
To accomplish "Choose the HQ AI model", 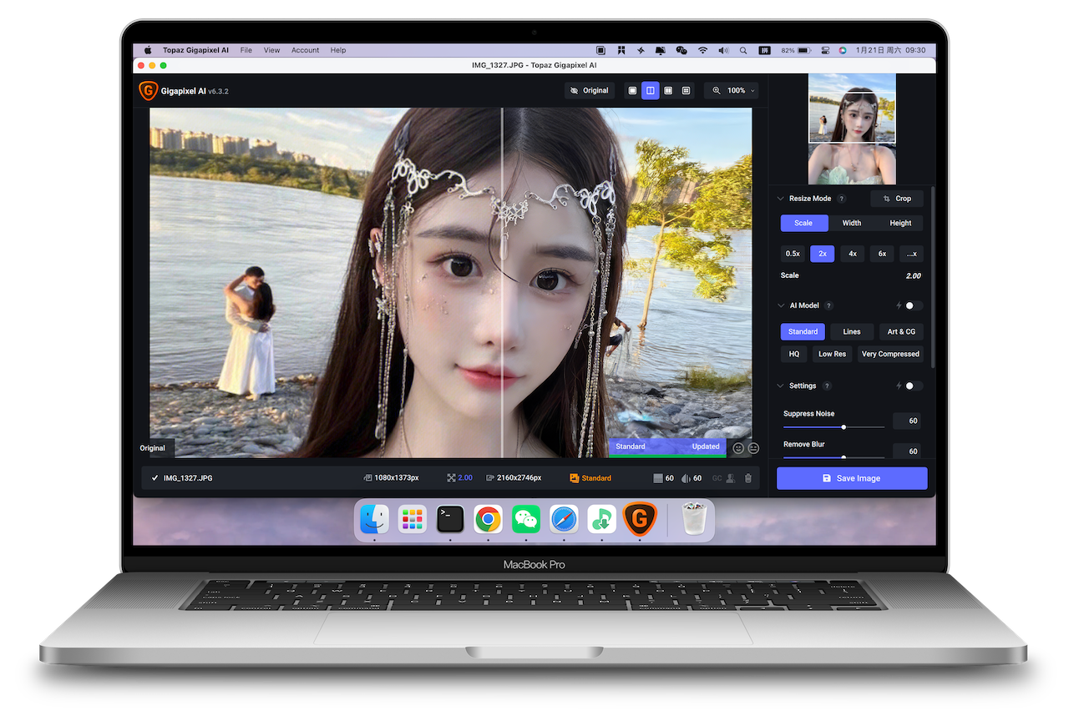I will tap(794, 354).
